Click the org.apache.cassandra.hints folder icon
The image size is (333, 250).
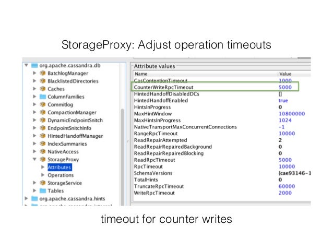(34, 199)
